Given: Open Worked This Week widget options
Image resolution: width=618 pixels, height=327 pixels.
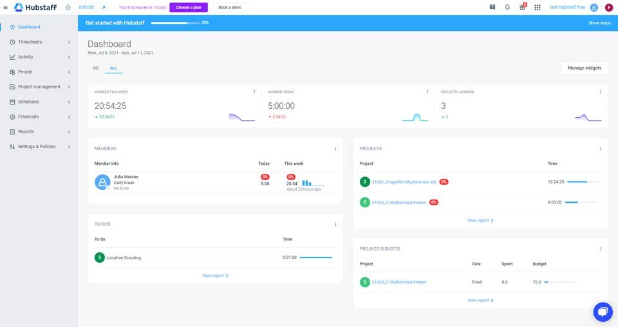Looking at the screenshot, I should [254, 92].
